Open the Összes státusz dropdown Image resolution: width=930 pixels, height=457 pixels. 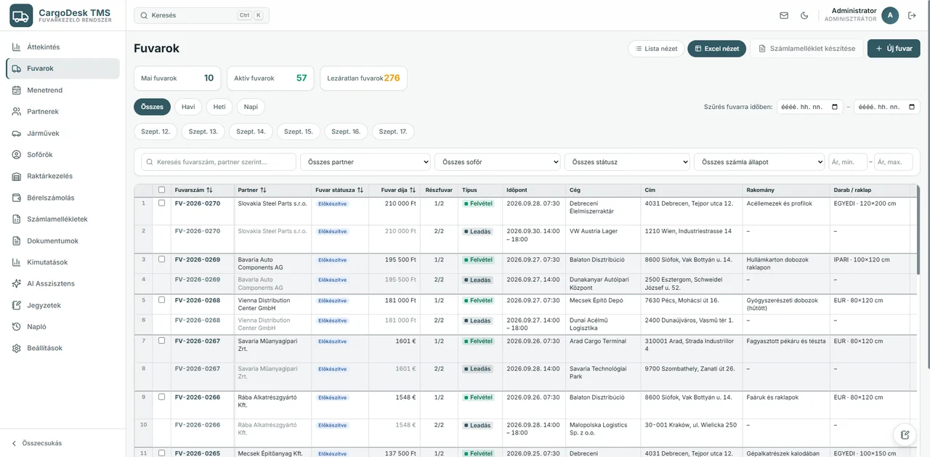click(627, 162)
